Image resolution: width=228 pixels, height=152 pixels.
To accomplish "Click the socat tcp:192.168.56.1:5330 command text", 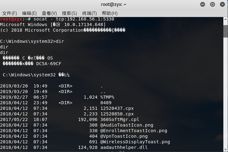I will [x=74, y=19].
